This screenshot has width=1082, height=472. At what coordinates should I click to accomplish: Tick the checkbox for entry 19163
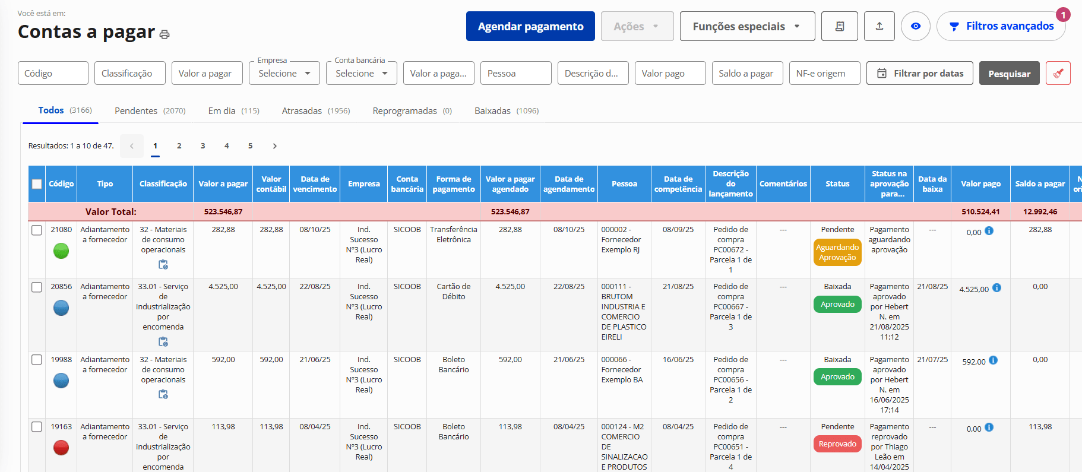[37, 427]
